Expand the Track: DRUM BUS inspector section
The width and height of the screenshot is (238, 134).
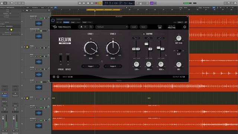coord(1,26)
